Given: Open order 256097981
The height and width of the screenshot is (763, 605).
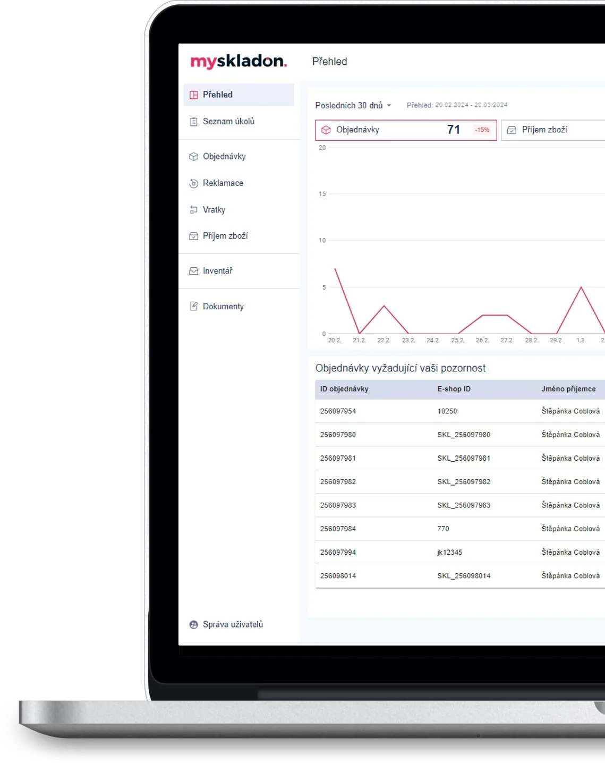Looking at the screenshot, I should coord(338,458).
